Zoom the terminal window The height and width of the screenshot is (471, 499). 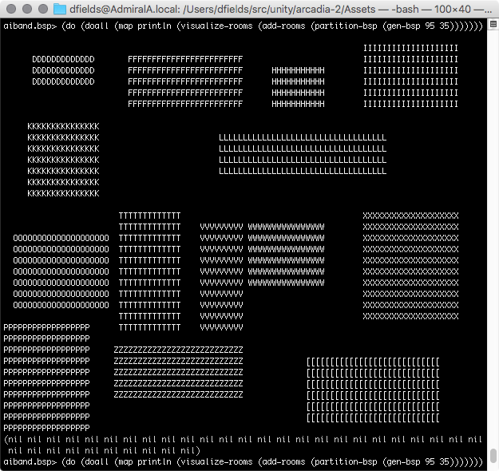tap(43, 9)
